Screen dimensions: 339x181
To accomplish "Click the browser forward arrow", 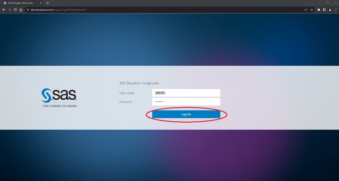I will [9, 10].
